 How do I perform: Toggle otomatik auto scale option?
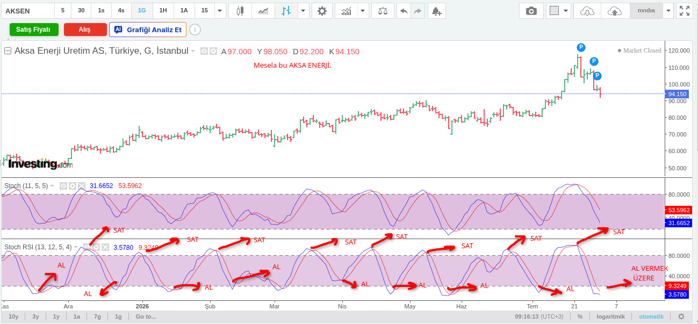click(651, 316)
